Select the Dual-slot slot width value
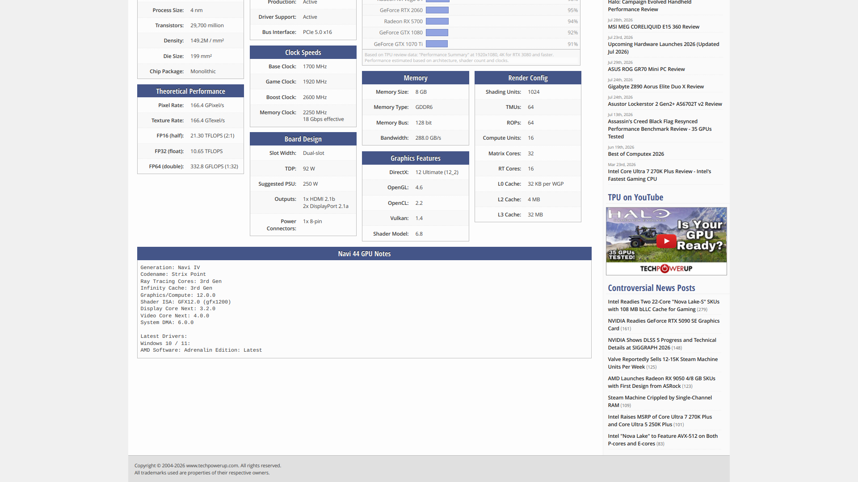This screenshot has height=482, width=858. click(x=313, y=153)
